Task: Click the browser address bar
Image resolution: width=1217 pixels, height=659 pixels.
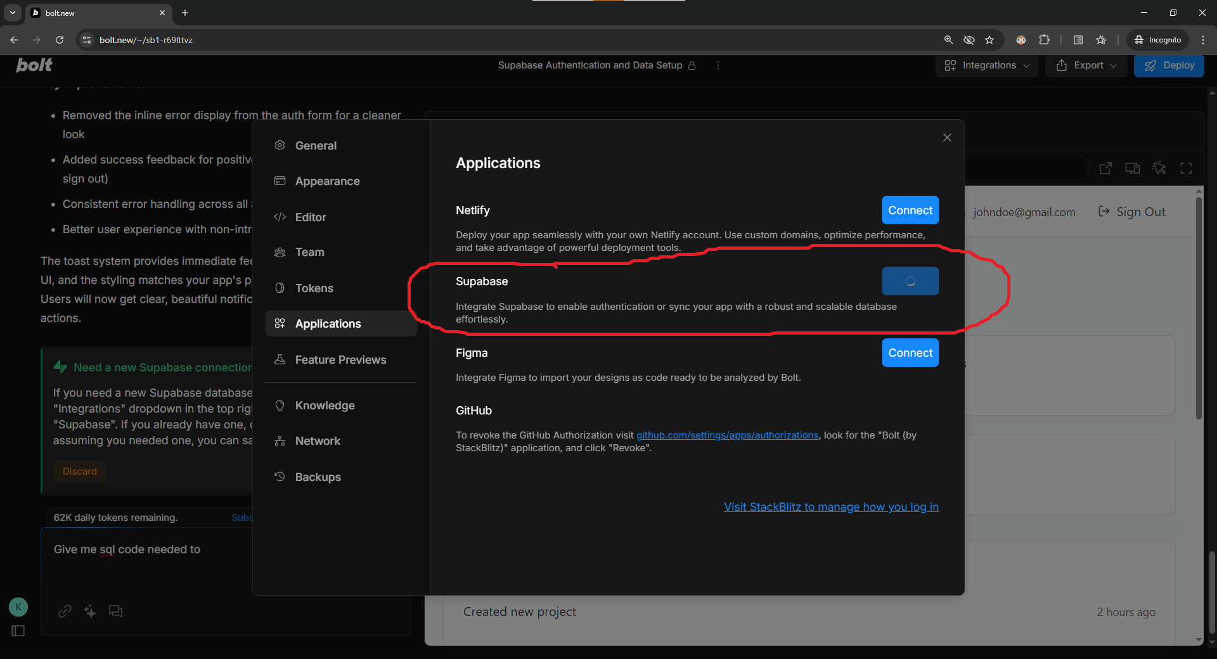Action: tap(507, 39)
